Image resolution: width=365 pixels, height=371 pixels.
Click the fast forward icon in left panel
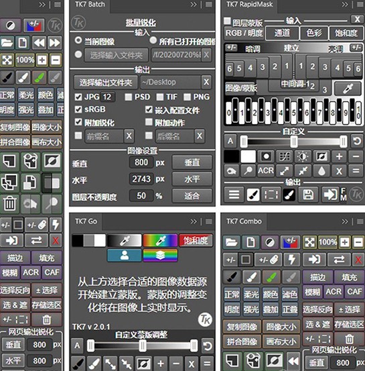coord(54,43)
